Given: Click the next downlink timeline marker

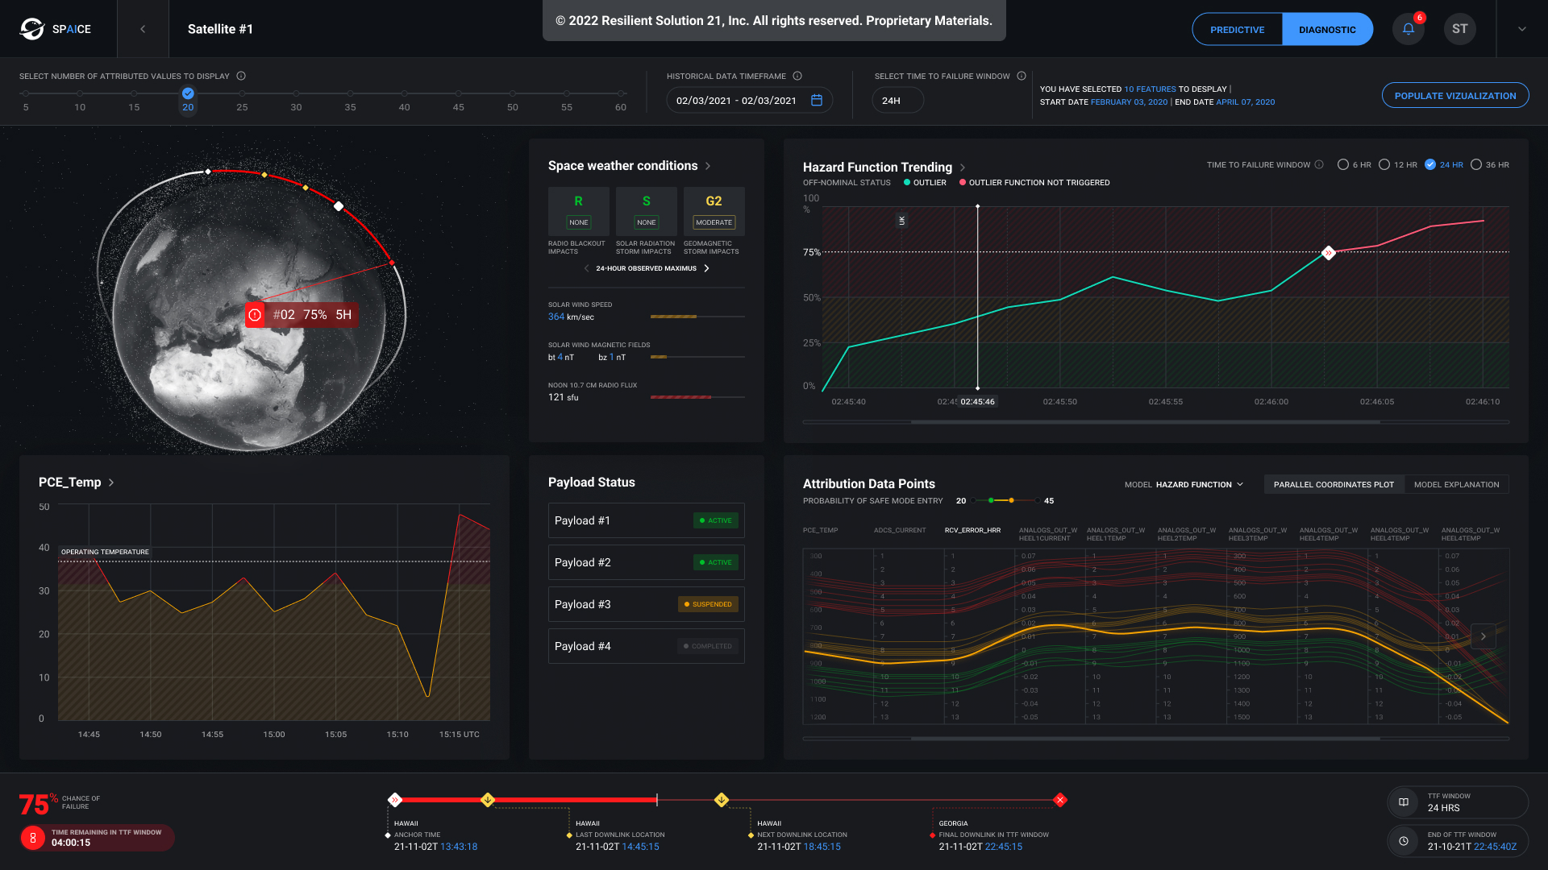Looking at the screenshot, I should (722, 800).
